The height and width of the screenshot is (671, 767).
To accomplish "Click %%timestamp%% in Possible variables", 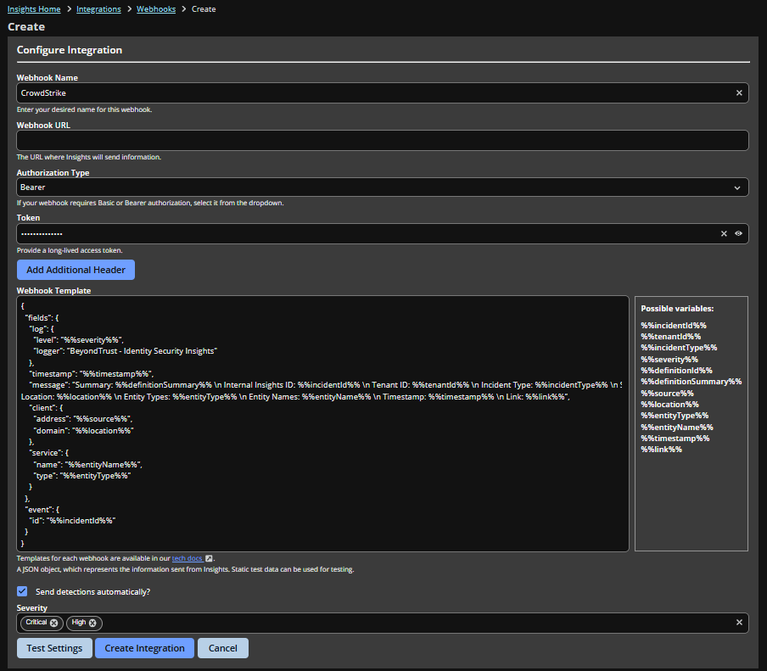I will pyautogui.click(x=675, y=439).
